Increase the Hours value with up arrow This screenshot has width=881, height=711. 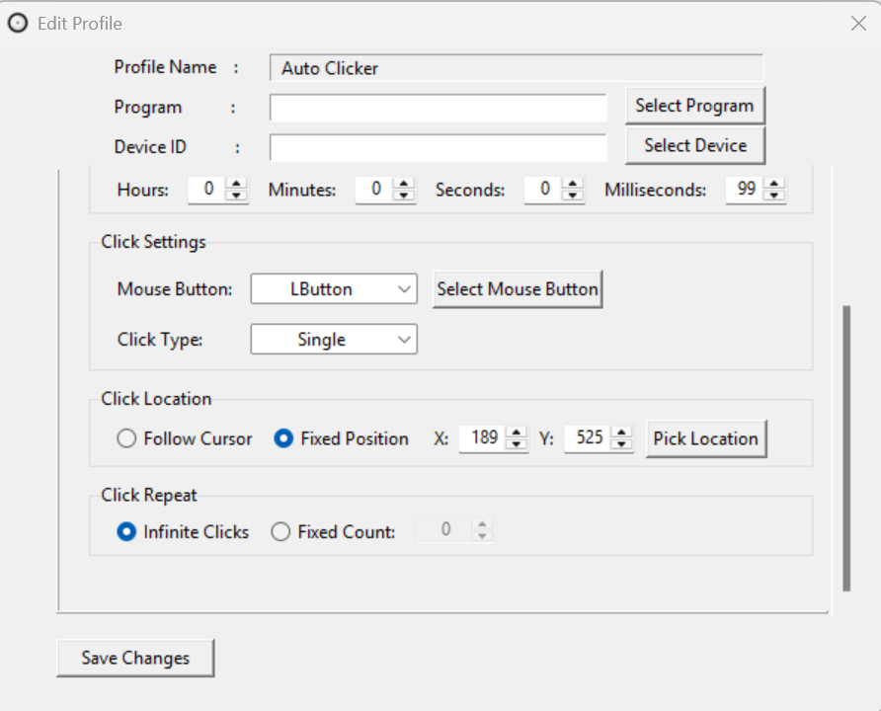tap(236, 184)
